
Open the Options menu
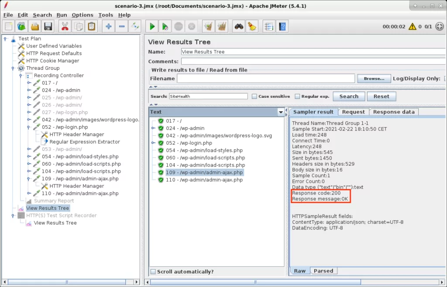(x=83, y=15)
